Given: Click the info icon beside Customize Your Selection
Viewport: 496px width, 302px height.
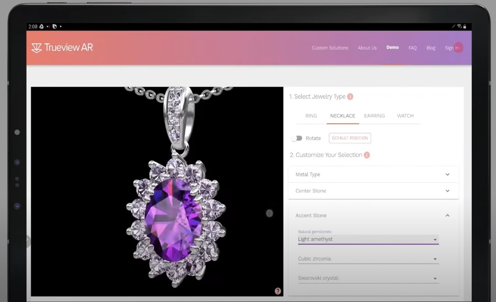Looking at the screenshot, I should pos(367,155).
